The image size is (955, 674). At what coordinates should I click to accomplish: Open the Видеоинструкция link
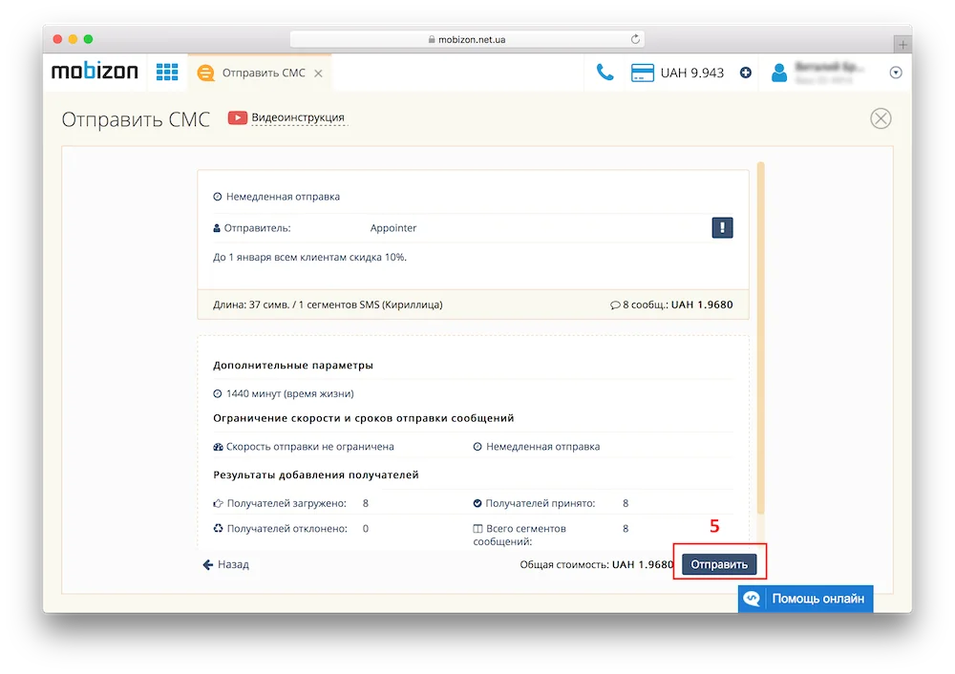298,117
